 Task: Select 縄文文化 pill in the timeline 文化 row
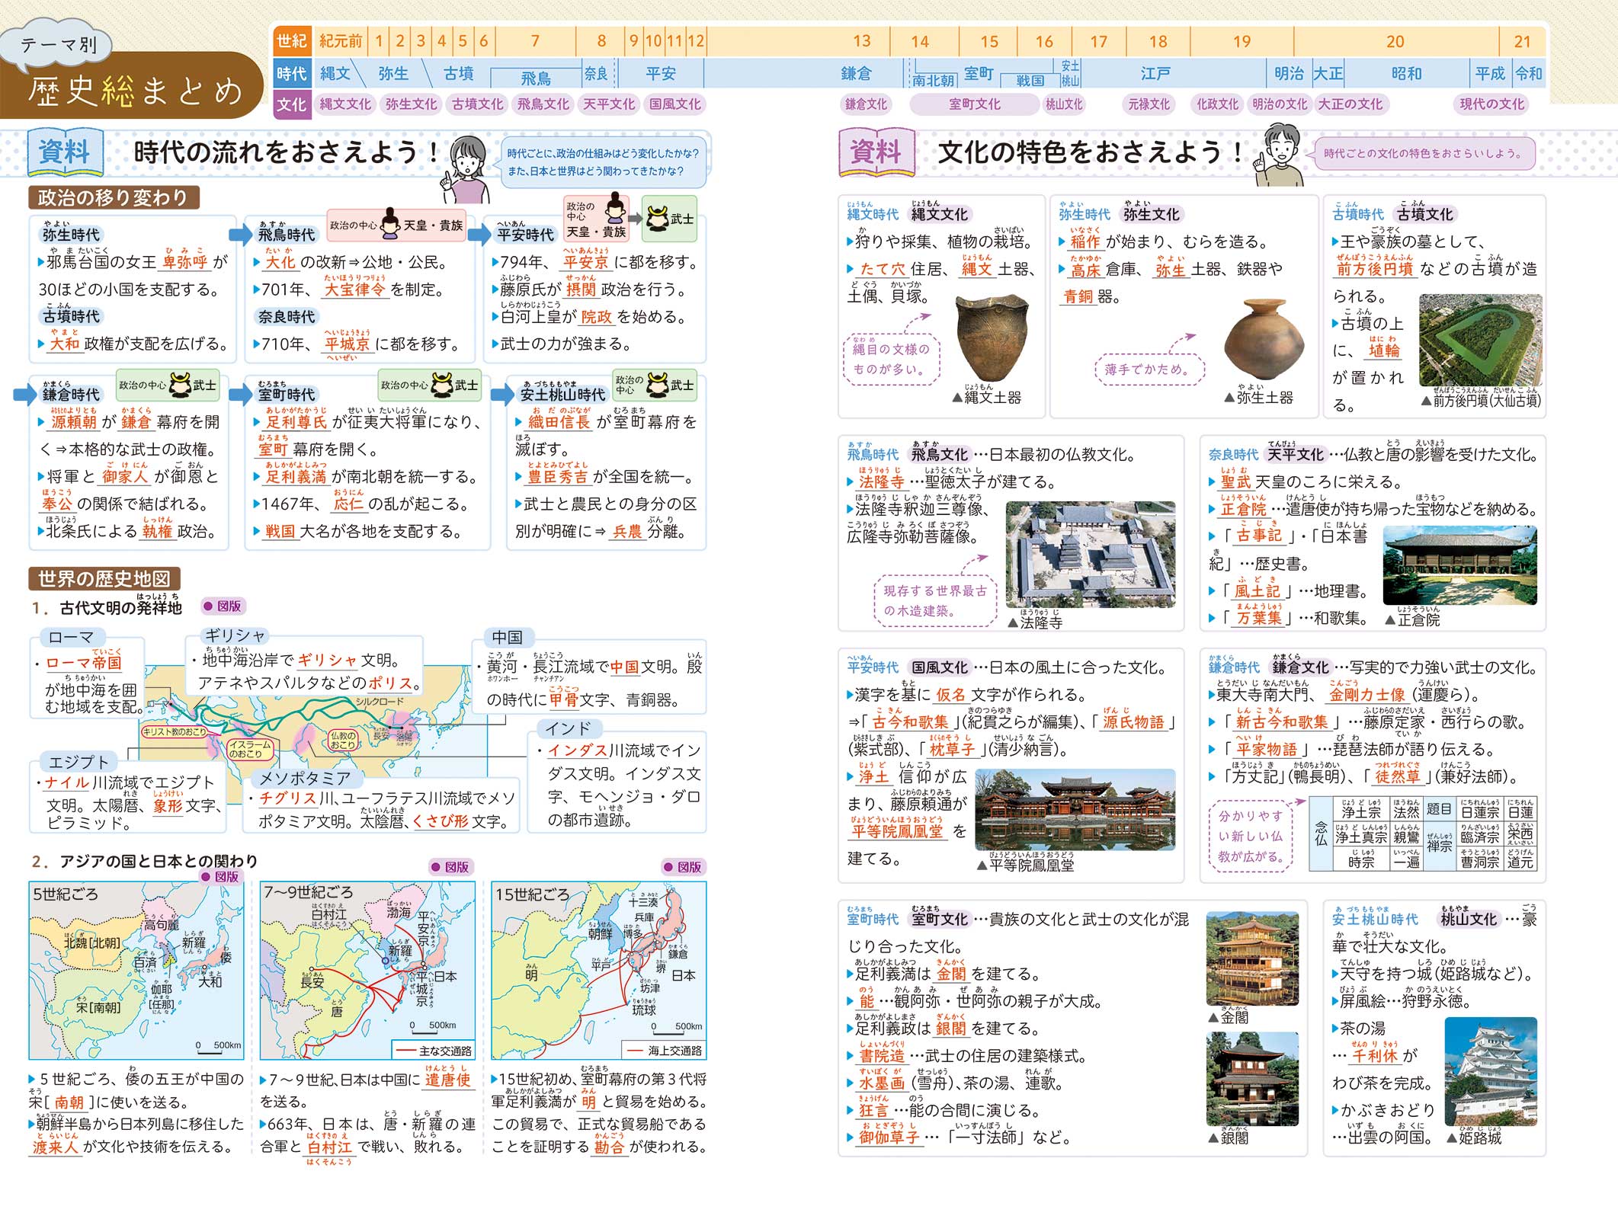point(344,104)
